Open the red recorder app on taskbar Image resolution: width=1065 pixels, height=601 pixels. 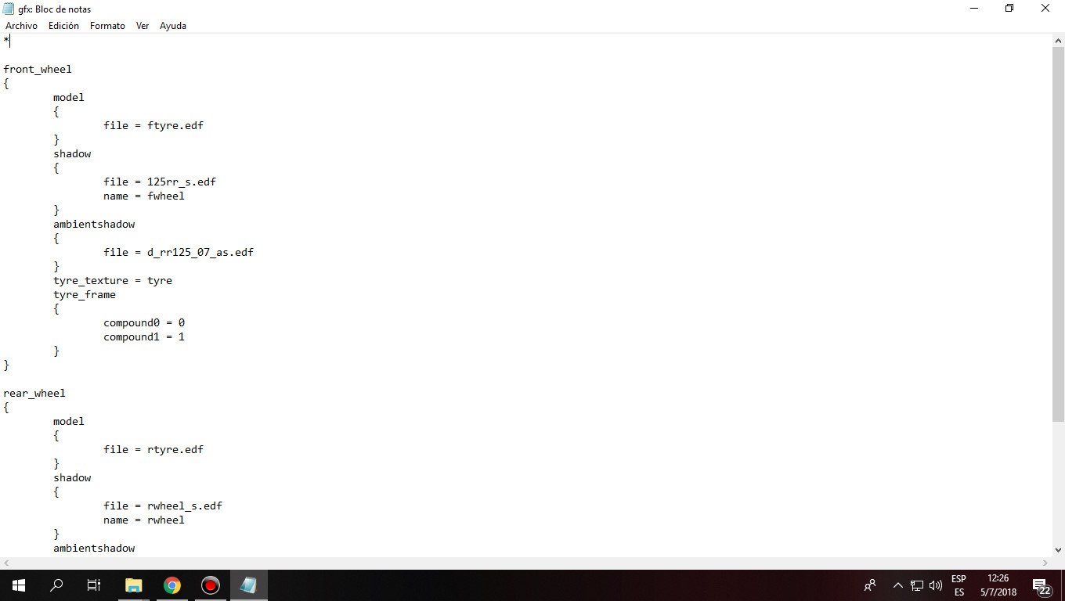tap(210, 585)
